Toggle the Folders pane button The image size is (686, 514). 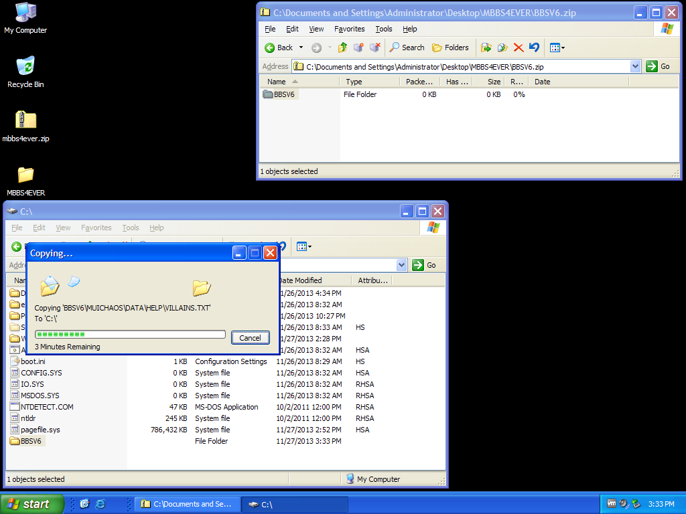coord(450,48)
